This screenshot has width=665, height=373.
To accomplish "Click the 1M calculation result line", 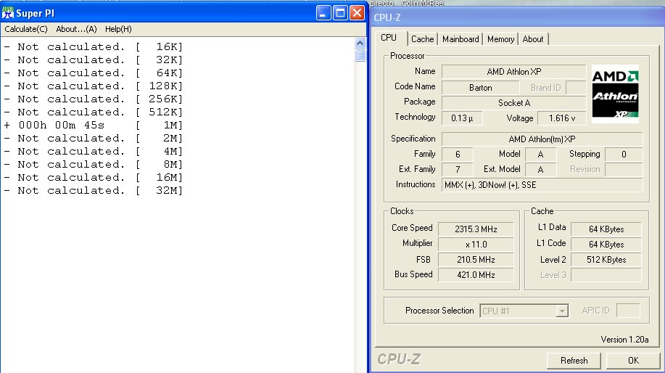I will (94, 125).
